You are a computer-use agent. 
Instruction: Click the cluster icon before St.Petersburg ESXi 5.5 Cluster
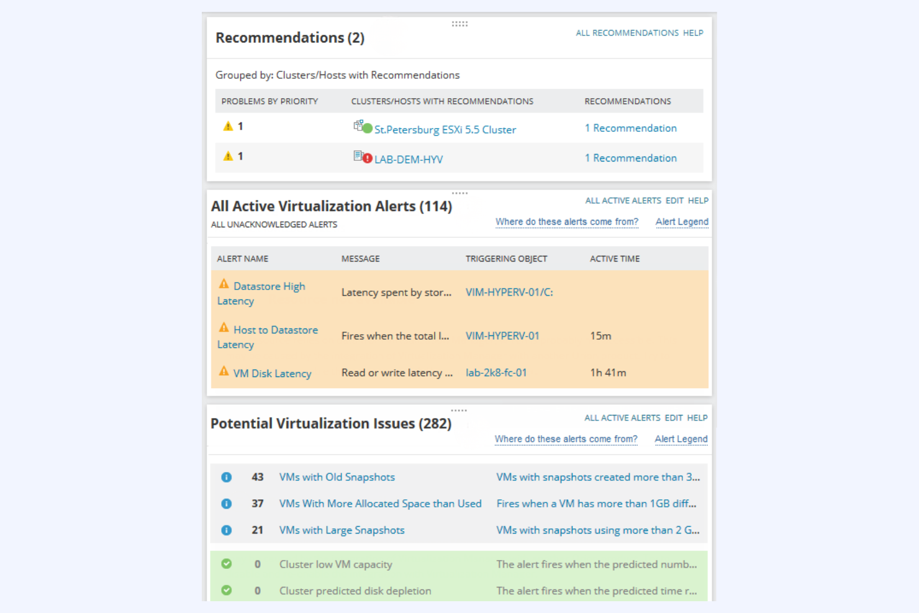(x=359, y=125)
